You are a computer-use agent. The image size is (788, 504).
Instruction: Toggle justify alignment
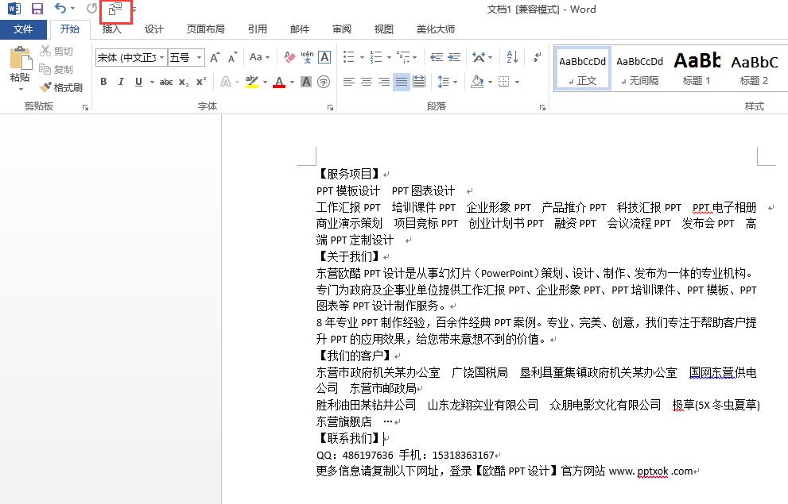pyautogui.click(x=401, y=82)
